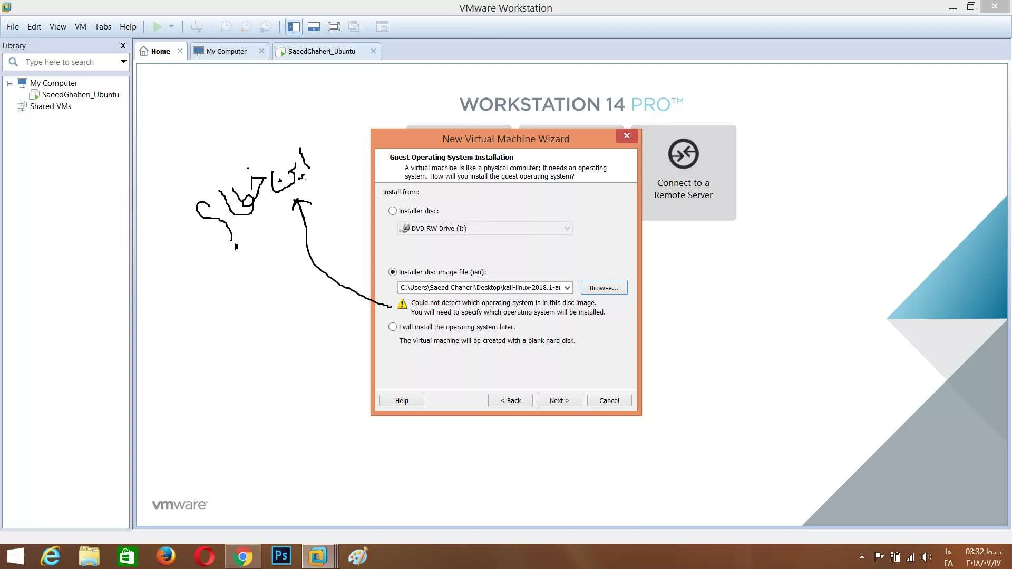Screen dimensions: 1012x569
Task: Click the Action Center flag tray icon
Action: 879,557
